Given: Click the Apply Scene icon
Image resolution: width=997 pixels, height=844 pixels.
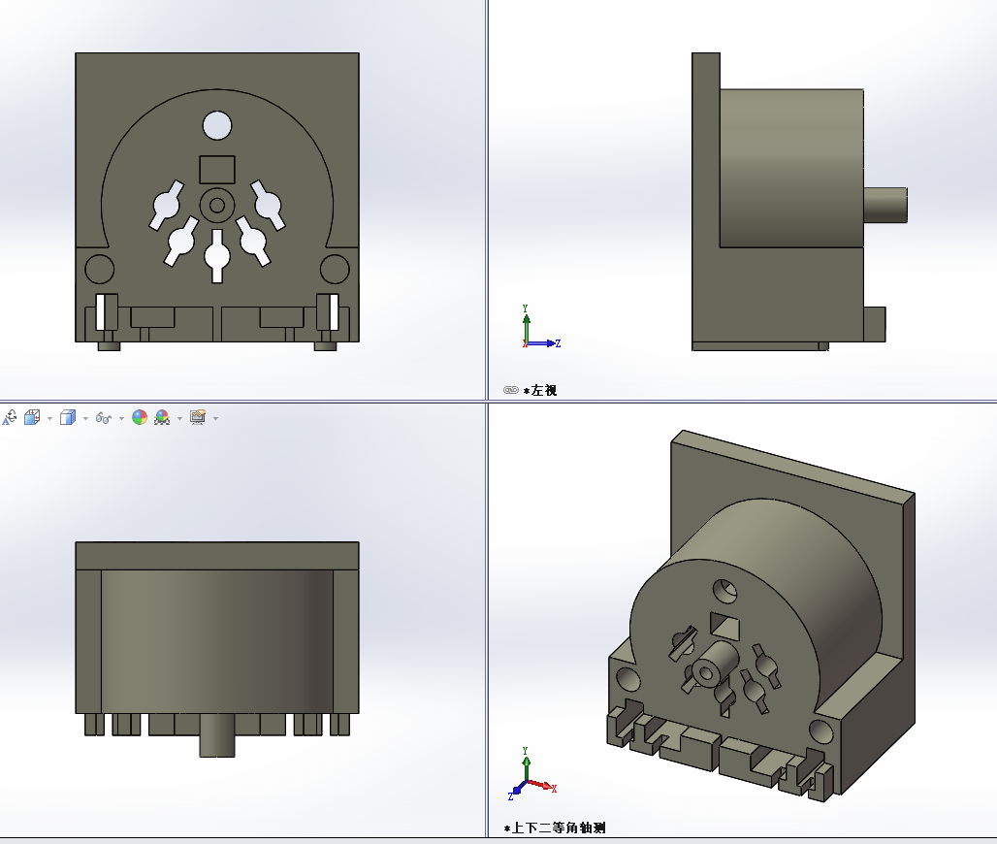Looking at the screenshot, I should (x=162, y=417).
